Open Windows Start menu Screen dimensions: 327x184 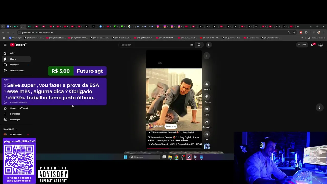[x=125, y=157]
